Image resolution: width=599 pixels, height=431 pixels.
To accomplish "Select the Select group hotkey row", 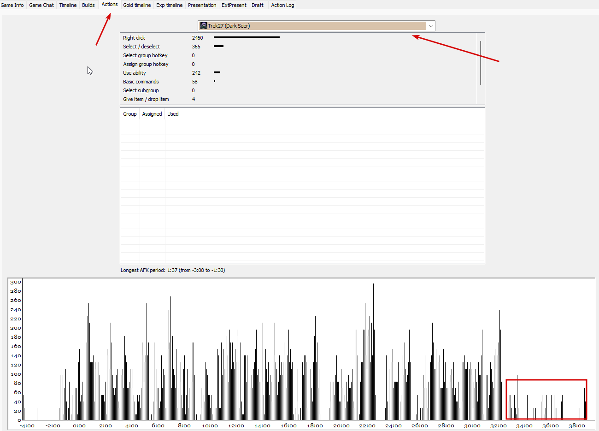I will click(x=298, y=55).
